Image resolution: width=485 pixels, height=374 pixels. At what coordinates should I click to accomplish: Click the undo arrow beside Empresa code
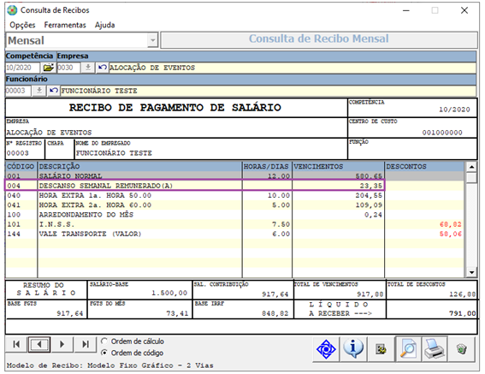tap(102, 68)
